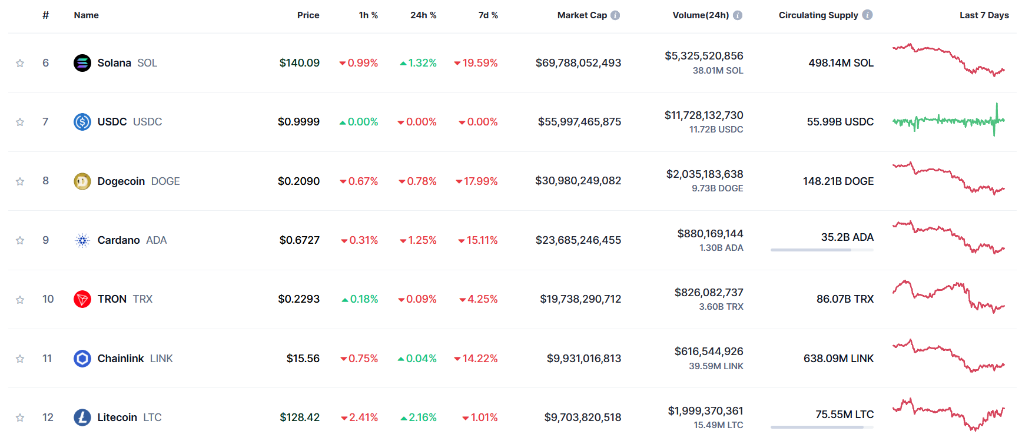Image resolution: width=1022 pixels, height=444 pixels.
Task: Click TRON circulating supply 86.07B TRX
Action: 845,299
